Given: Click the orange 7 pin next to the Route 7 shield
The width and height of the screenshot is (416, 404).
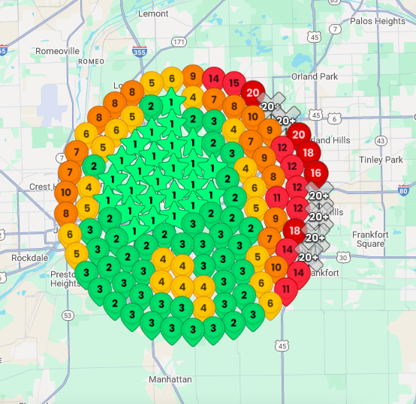Looking at the screenshot, I should coord(77,152).
